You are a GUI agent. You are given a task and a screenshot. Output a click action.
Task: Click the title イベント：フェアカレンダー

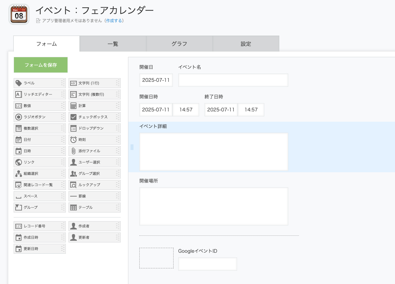[x=95, y=10]
